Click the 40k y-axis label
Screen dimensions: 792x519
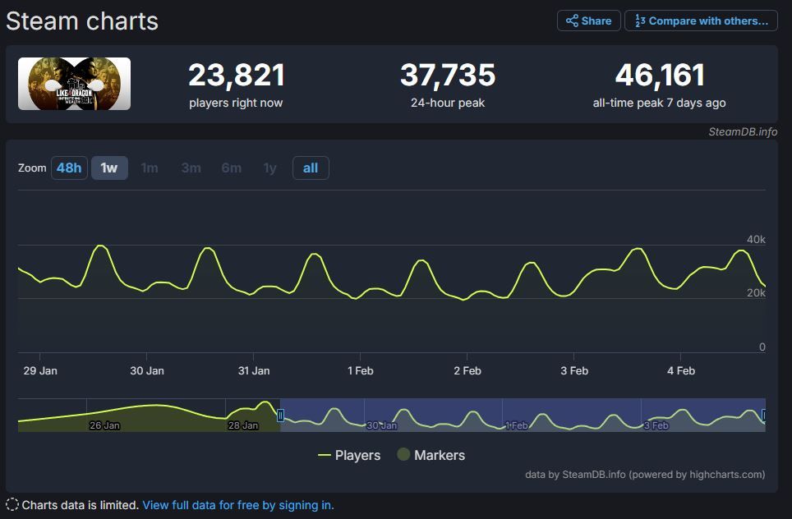(x=756, y=239)
